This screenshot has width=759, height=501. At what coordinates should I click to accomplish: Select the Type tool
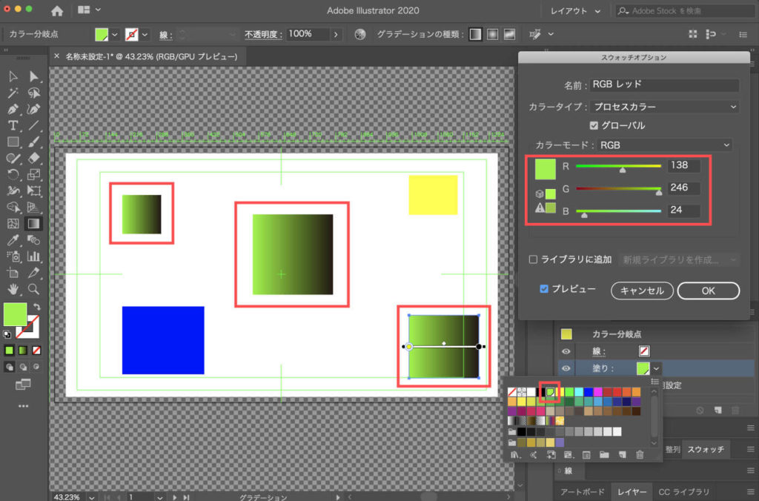coord(13,126)
